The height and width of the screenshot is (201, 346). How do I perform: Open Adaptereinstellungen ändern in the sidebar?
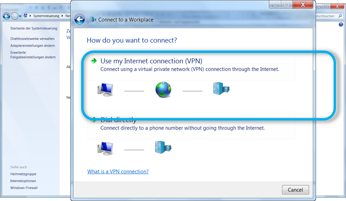point(32,46)
